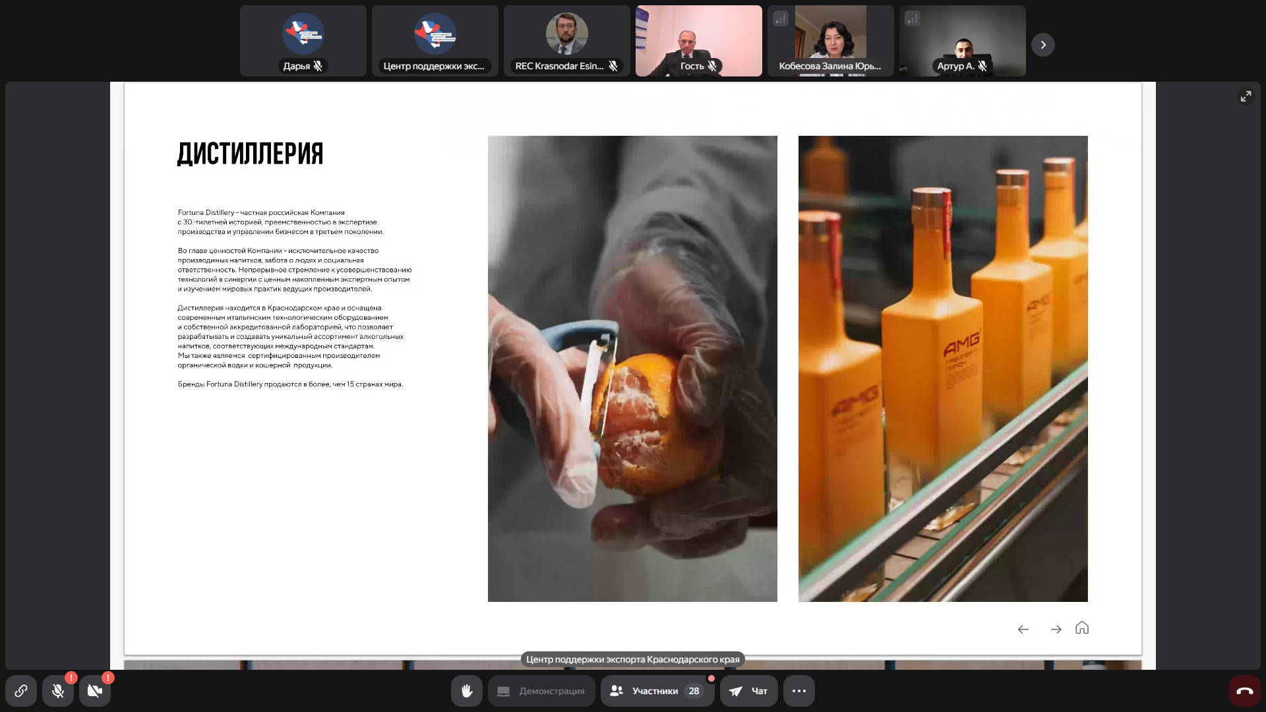Go to previous slide with left arrow
1266x712 pixels.
pyautogui.click(x=1023, y=630)
